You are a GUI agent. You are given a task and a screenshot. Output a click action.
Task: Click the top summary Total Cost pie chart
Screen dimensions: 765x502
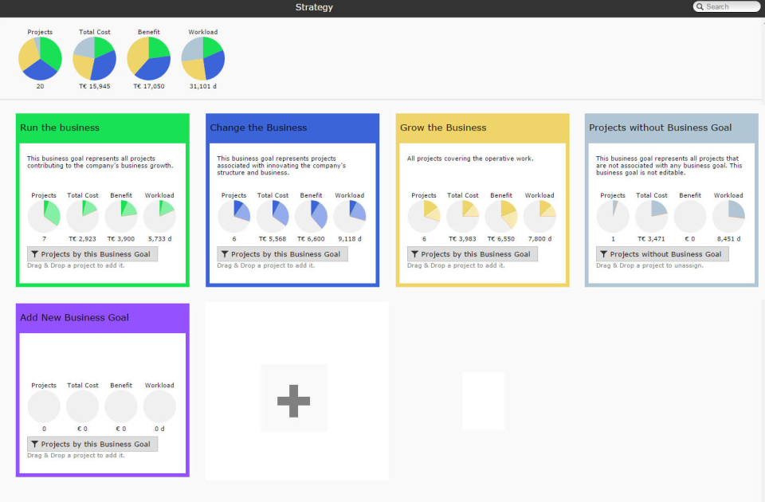[x=95, y=59]
